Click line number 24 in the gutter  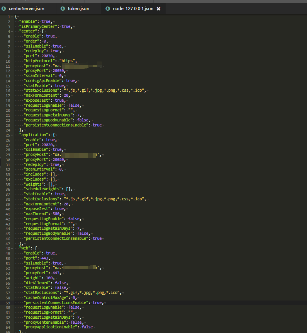[8, 130]
